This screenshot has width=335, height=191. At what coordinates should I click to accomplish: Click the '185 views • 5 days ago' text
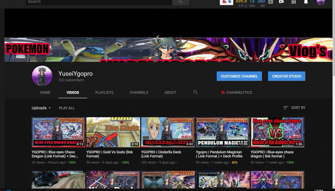158,163
